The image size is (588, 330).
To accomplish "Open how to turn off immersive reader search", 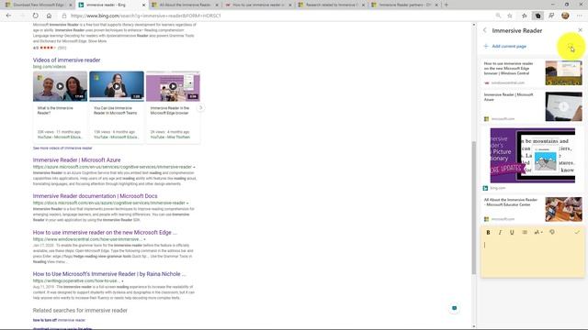I will click(59, 320).
